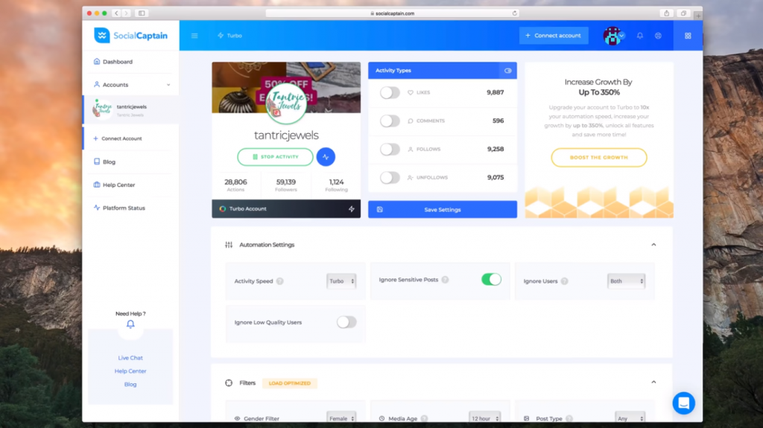Click the notification bell in header
Screen dimensions: 763x428
point(640,36)
